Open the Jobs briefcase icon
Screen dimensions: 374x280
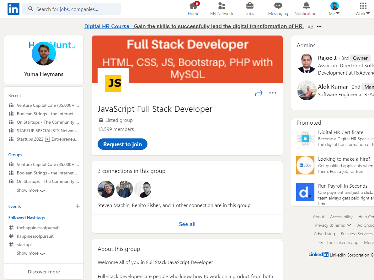250,6
